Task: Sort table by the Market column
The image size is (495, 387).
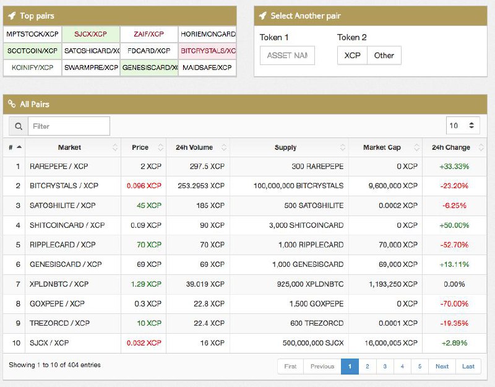Action: pyautogui.click(x=73, y=147)
